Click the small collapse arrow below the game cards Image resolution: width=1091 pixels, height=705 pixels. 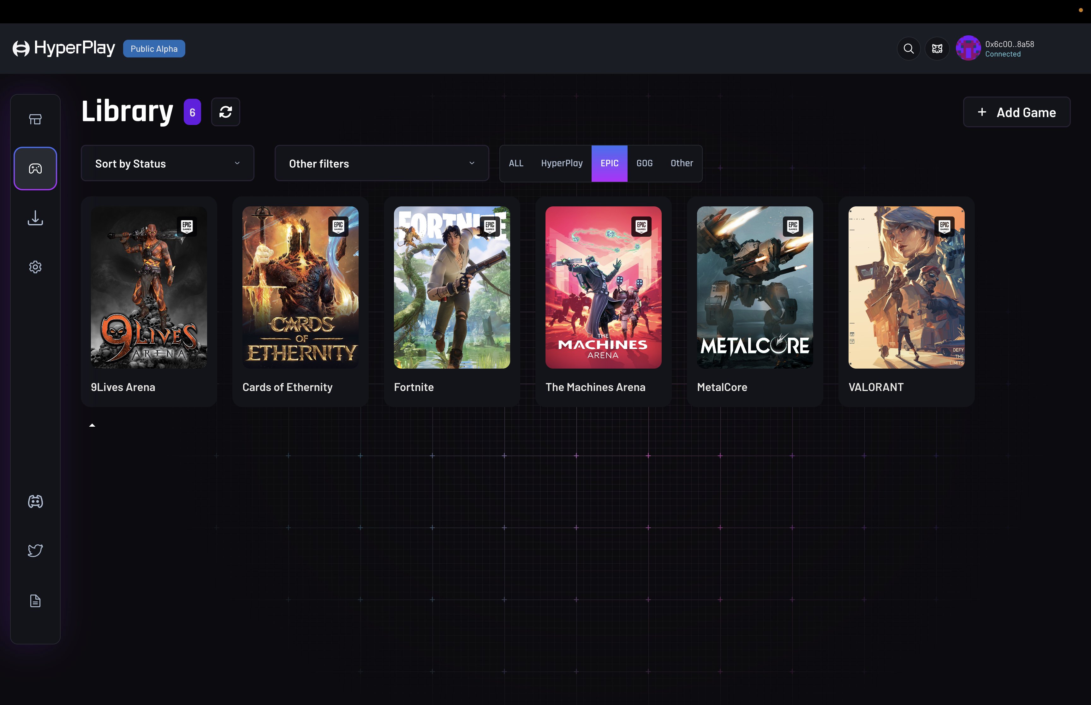[x=92, y=425]
